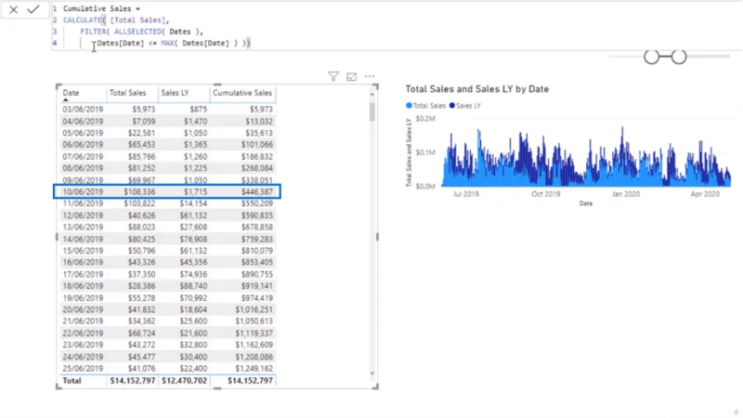Select the 03/06/2019 date cell

(x=83, y=110)
